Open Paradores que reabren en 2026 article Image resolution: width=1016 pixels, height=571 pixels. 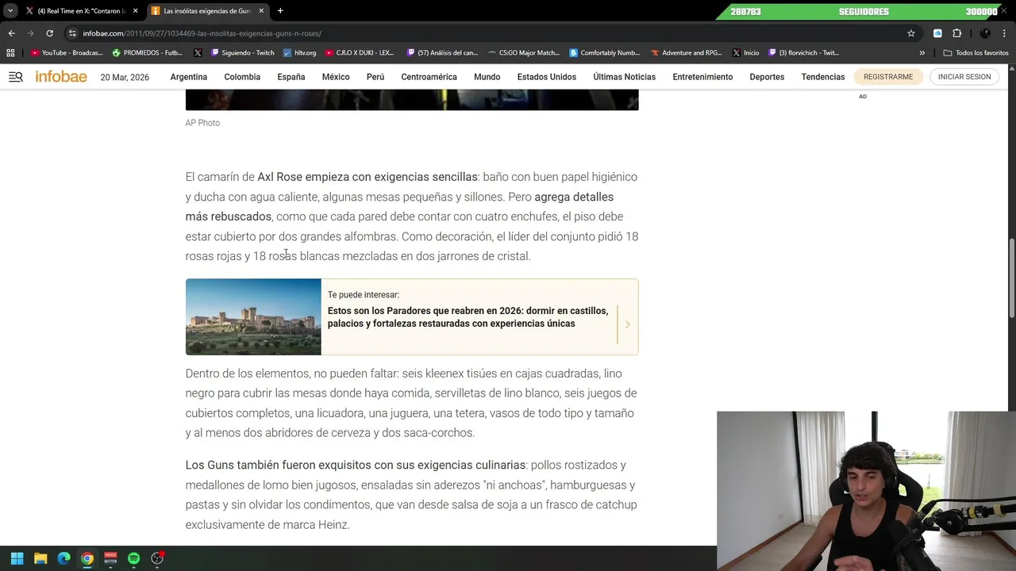[x=468, y=317]
